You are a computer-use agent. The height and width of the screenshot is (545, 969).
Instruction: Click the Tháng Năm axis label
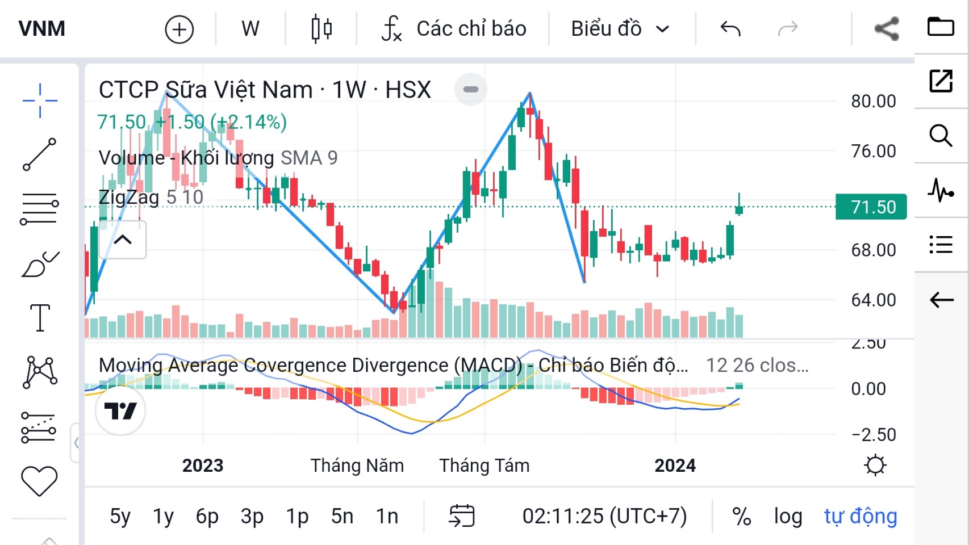[x=357, y=466]
